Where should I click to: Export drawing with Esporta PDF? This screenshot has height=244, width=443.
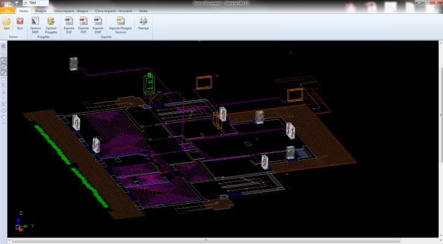(83, 23)
